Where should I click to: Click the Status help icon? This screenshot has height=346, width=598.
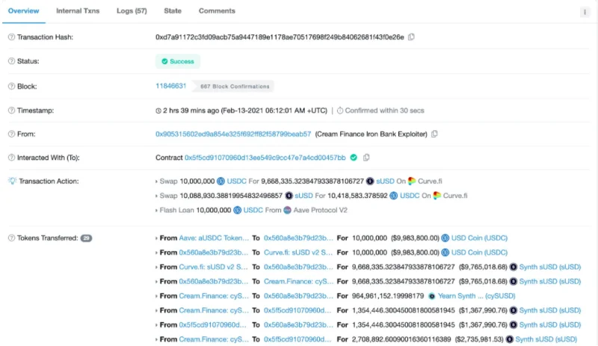coord(11,61)
